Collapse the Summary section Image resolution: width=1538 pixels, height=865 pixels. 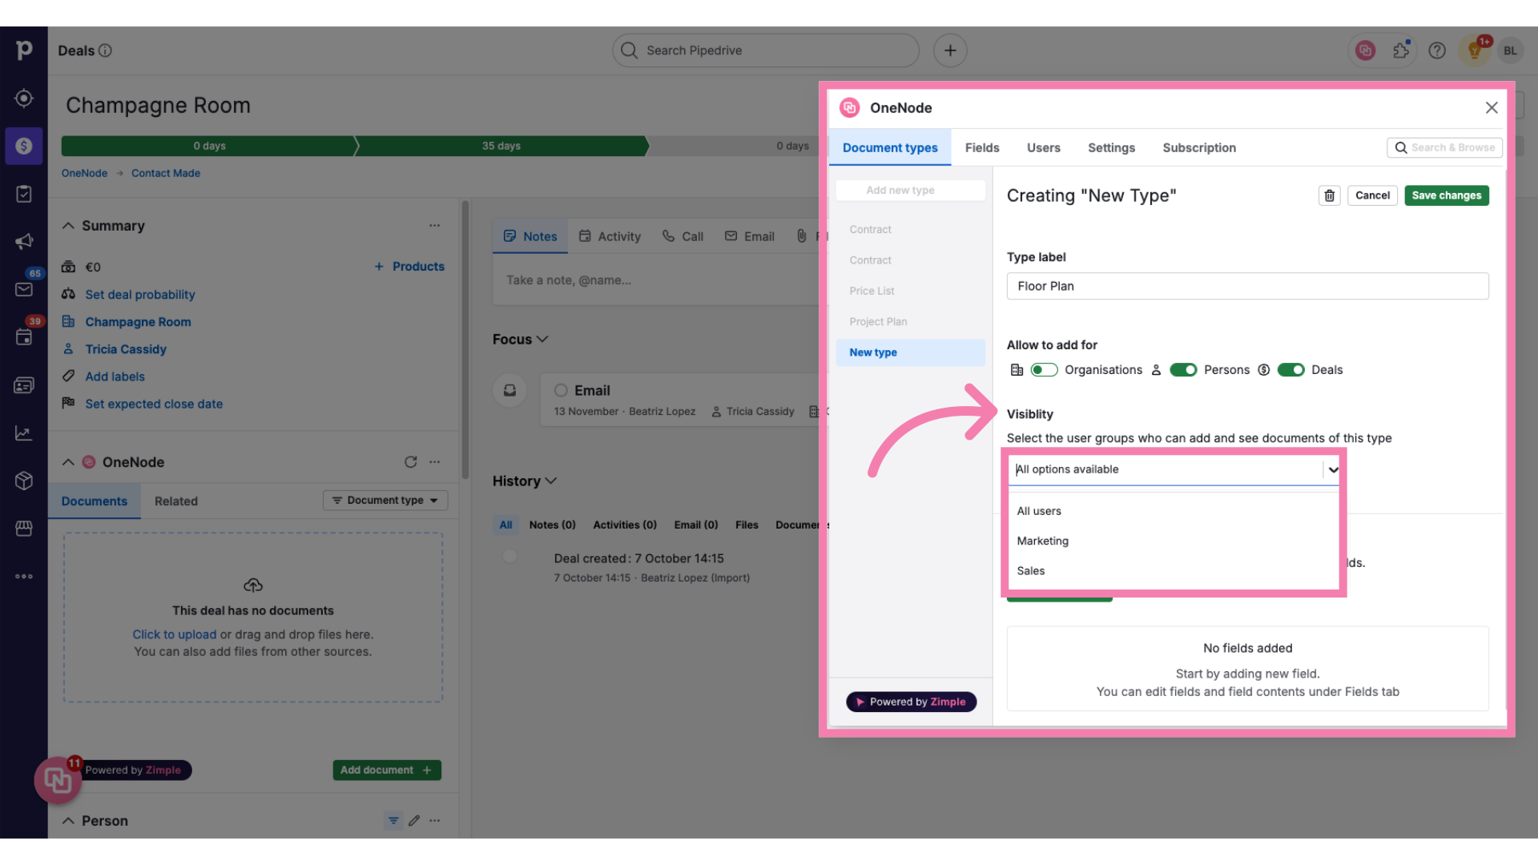[68, 226]
